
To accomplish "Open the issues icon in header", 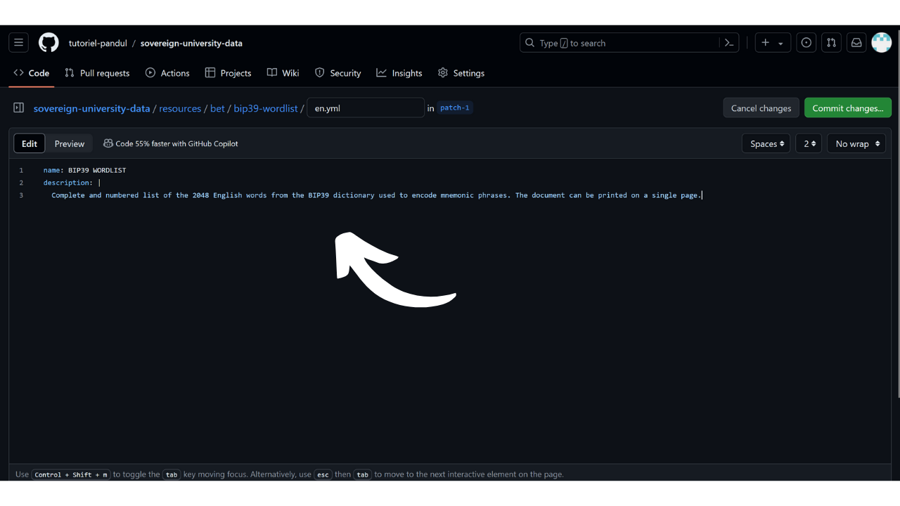I will (806, 43).
